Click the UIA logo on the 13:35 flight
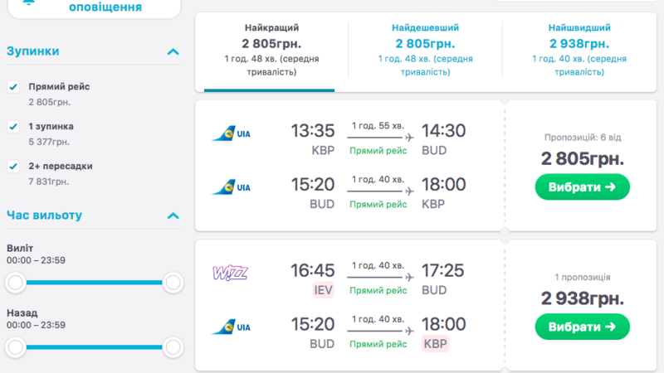664x373 pixels. [232, 134]
